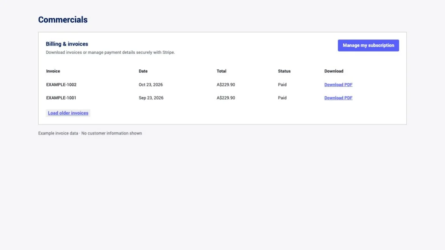Click the Commercials page title

coord(63,20)
